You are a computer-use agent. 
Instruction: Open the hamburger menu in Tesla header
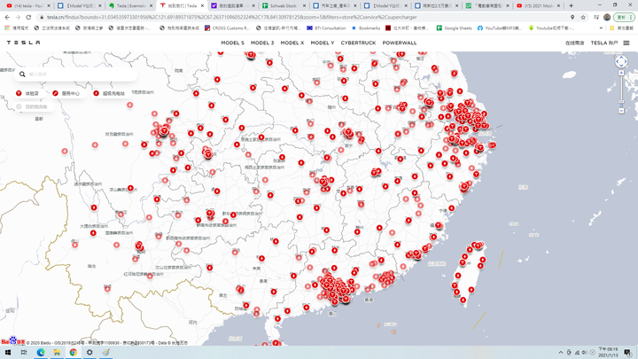pos(626,43)
